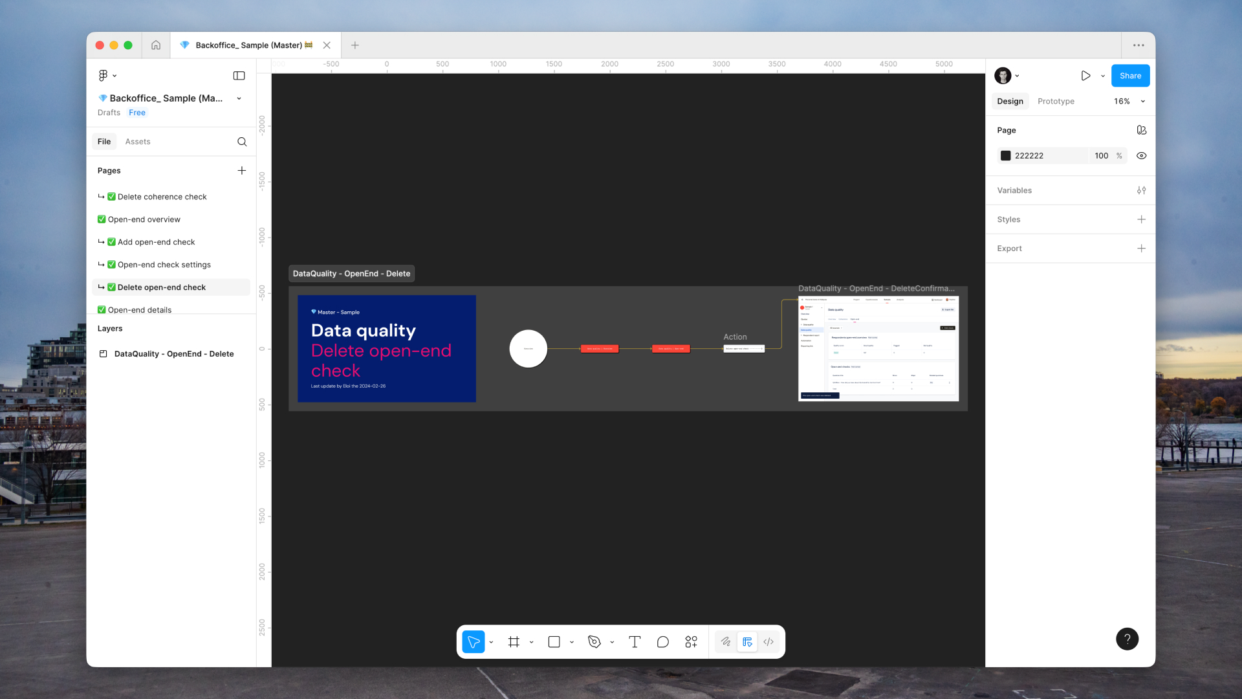Add a new page with the plus button
Viewport: 1242px width, 699px height.
click(242, 170)
